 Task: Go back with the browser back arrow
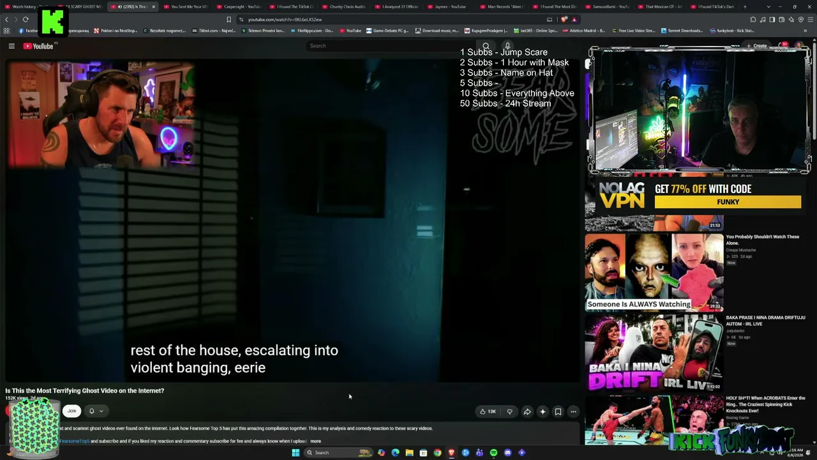pos(7,19)
